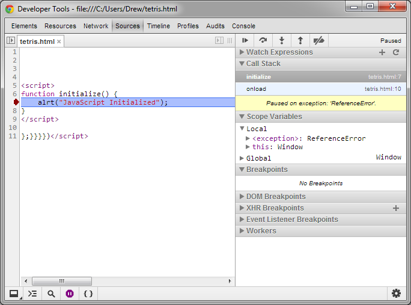Select the Sources panel
The height and width of the screenshot is (305, 411).
click(127, 26)
